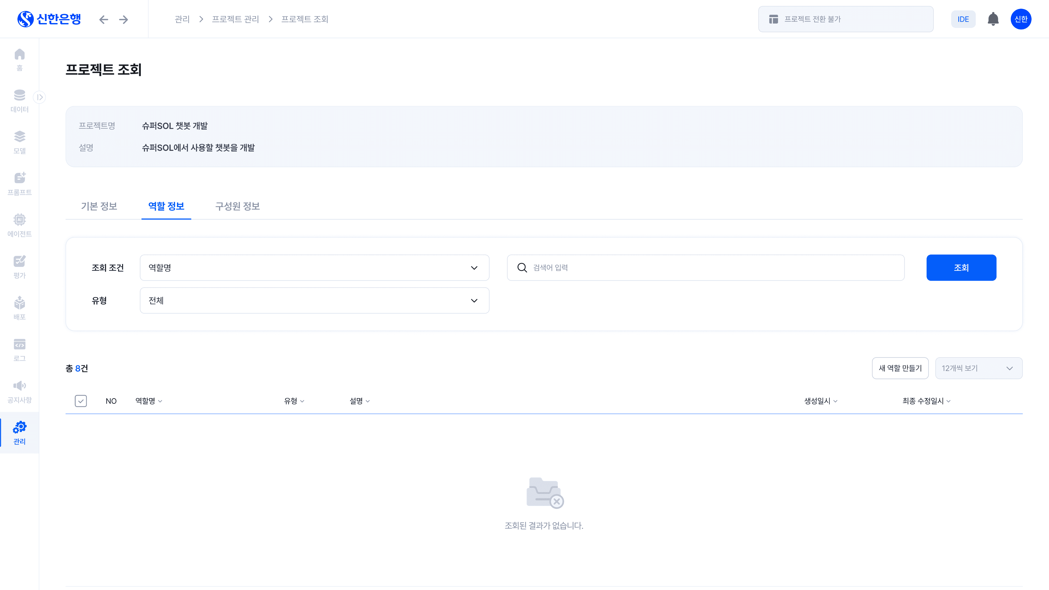Viewport: 1049px width, 590px height.
Task: Open the 12개씩 보기 page size dropdown
Action: (x=978, y=368)
